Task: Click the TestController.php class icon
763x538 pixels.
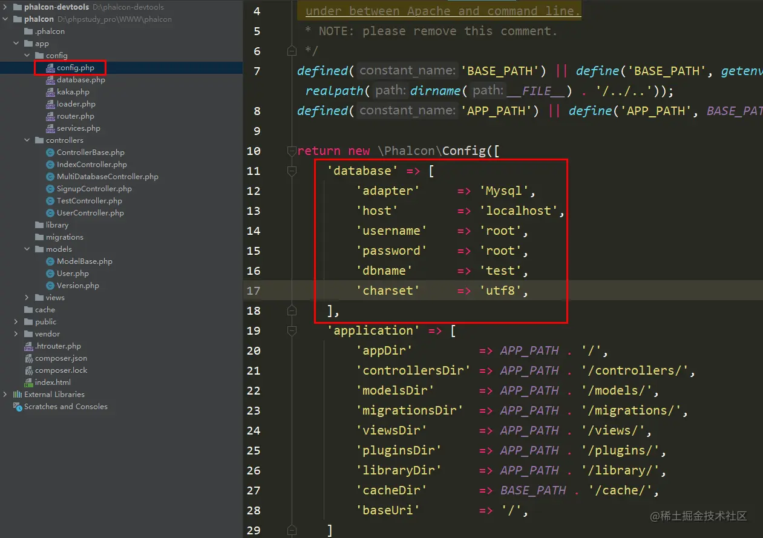Action: click(x=51, y=201)
